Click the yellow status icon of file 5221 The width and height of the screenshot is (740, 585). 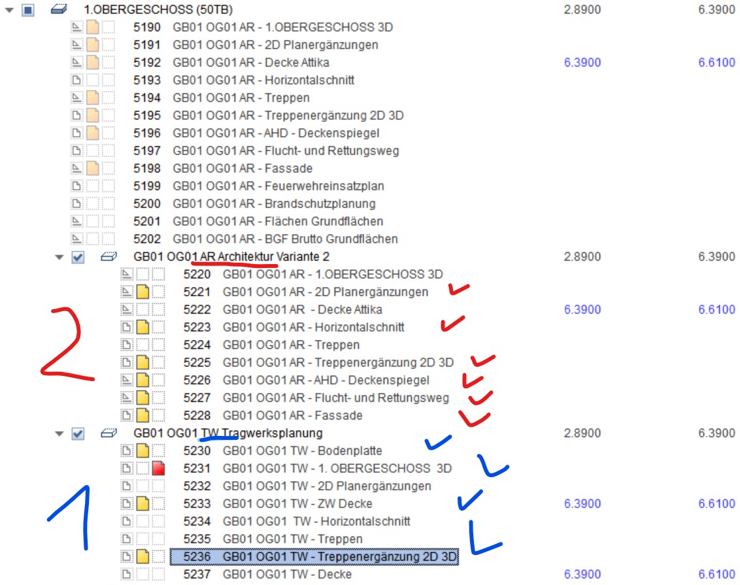click(x=142, y=292)
